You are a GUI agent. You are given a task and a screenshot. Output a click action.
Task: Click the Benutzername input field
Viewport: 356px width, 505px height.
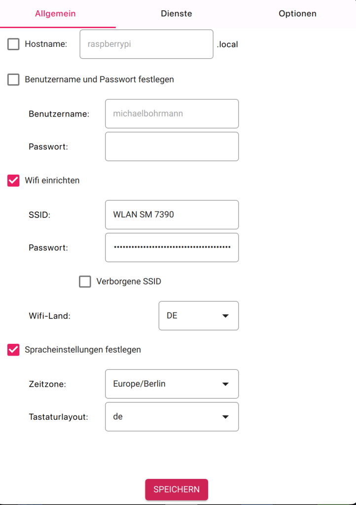pos(172,114)
